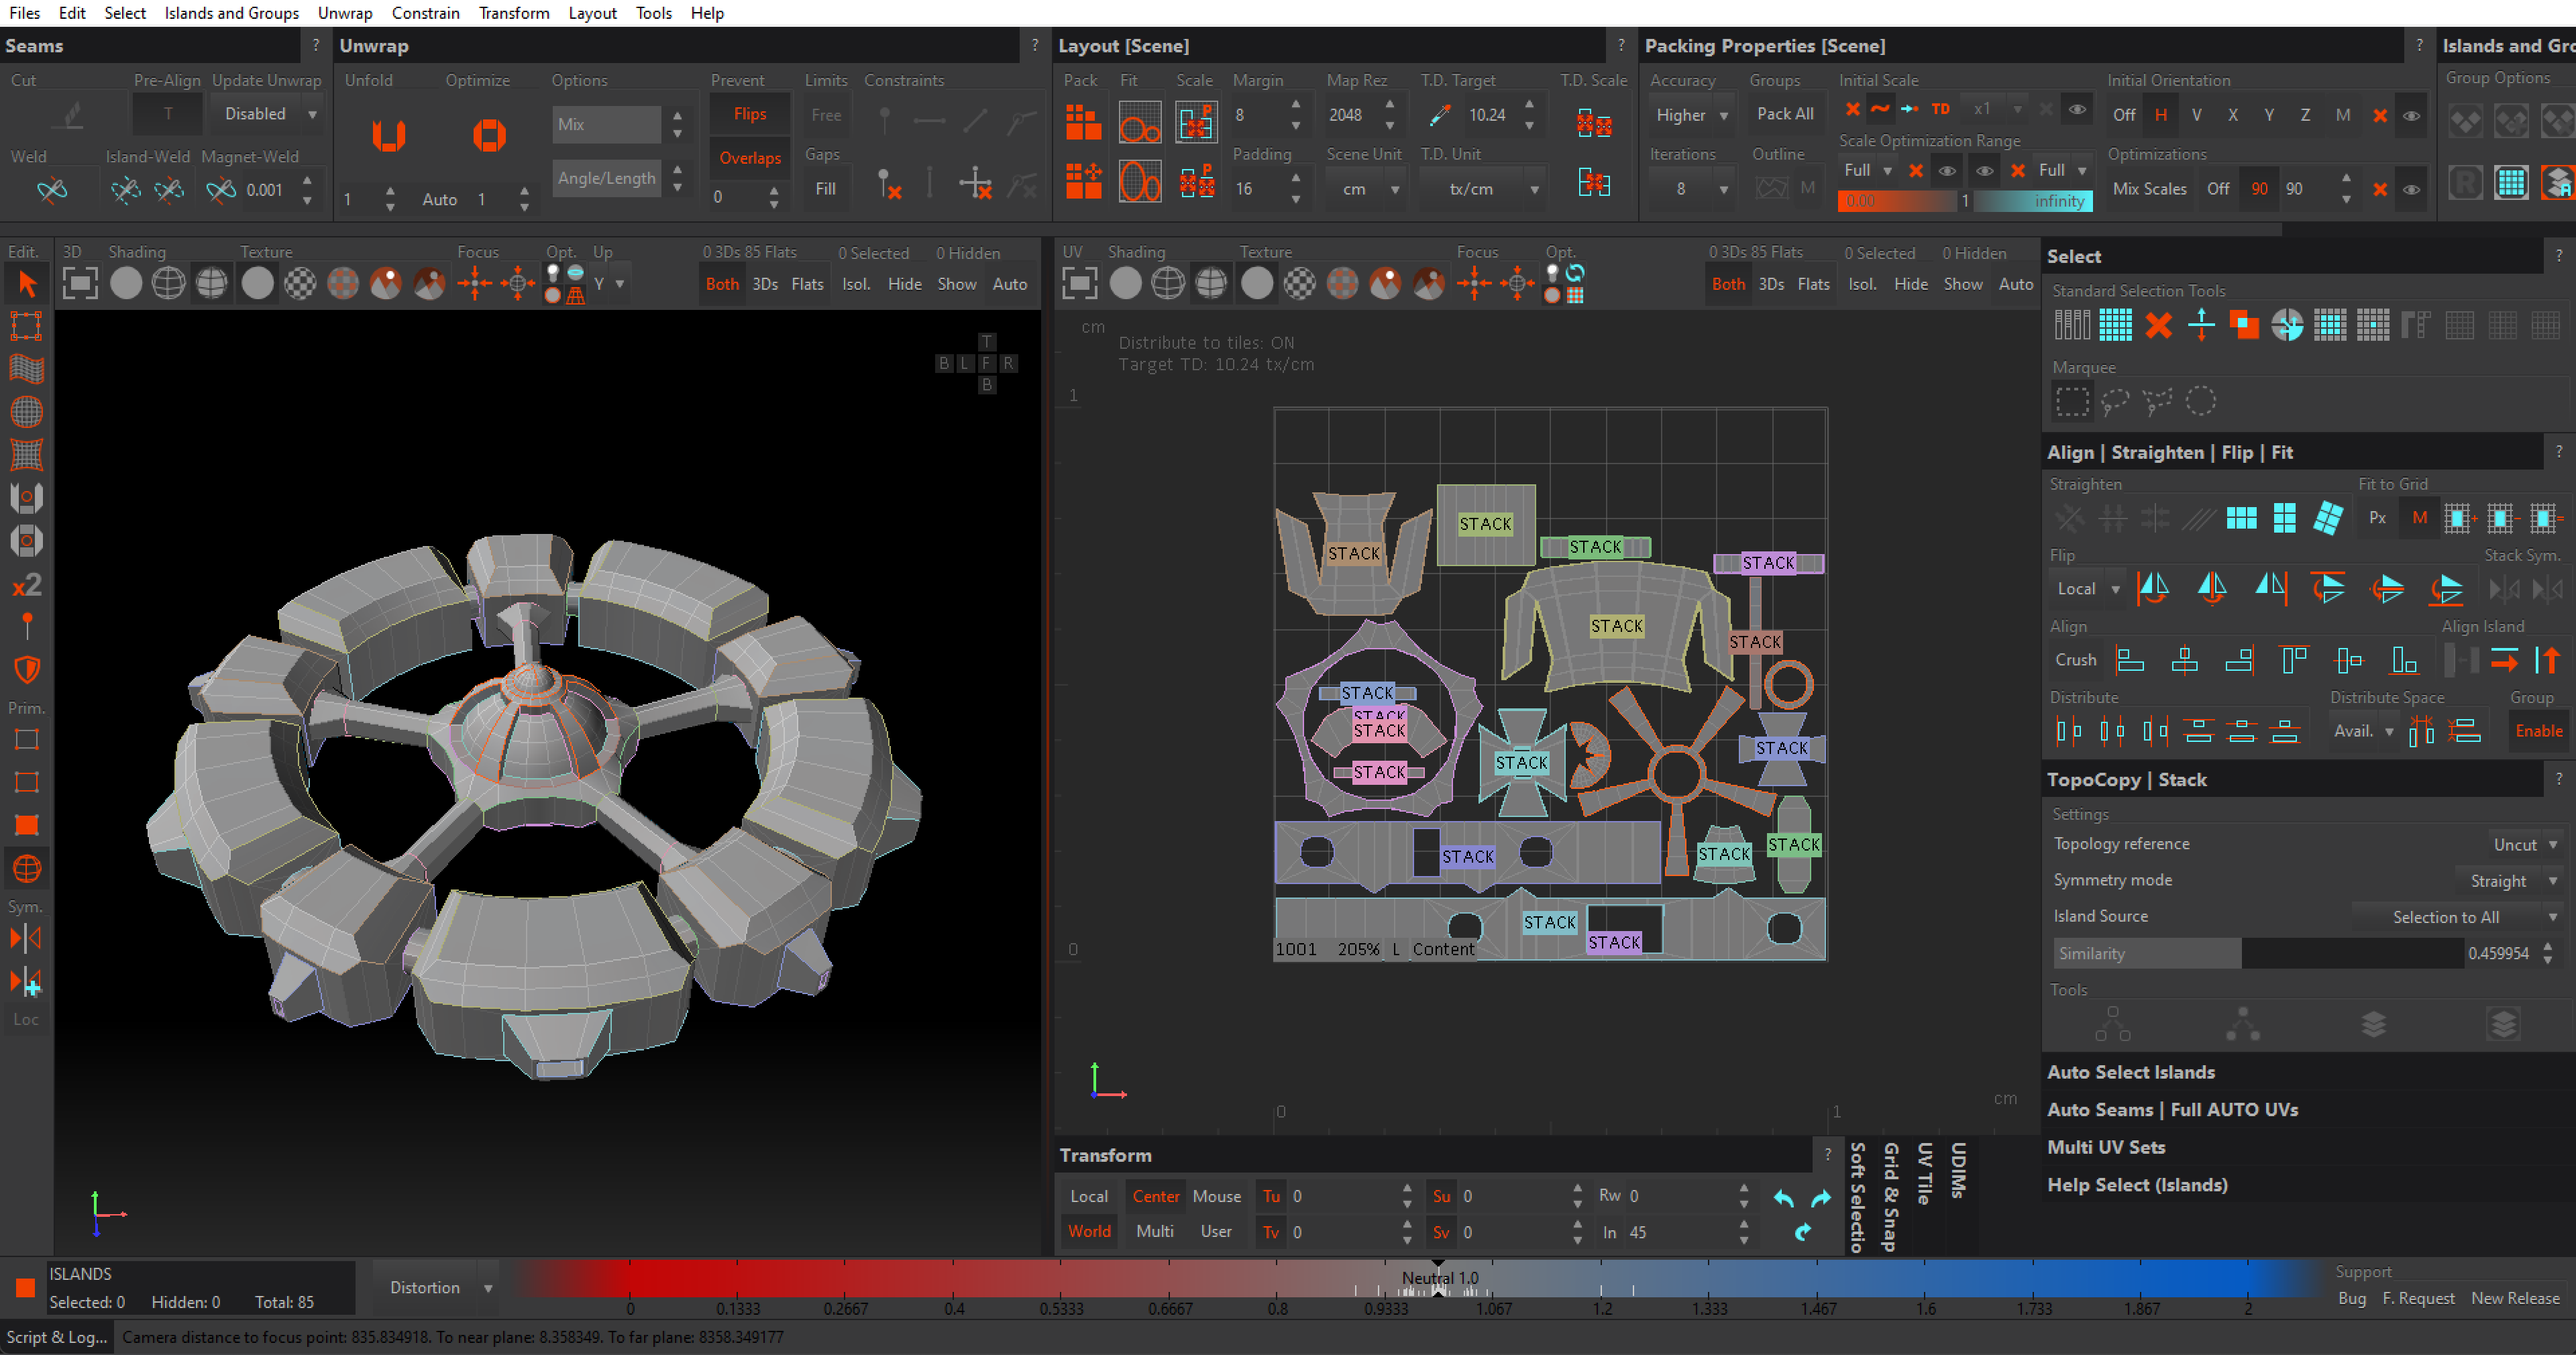
Task: Click the Fit icon in Layout panel
Action: 1139,123
